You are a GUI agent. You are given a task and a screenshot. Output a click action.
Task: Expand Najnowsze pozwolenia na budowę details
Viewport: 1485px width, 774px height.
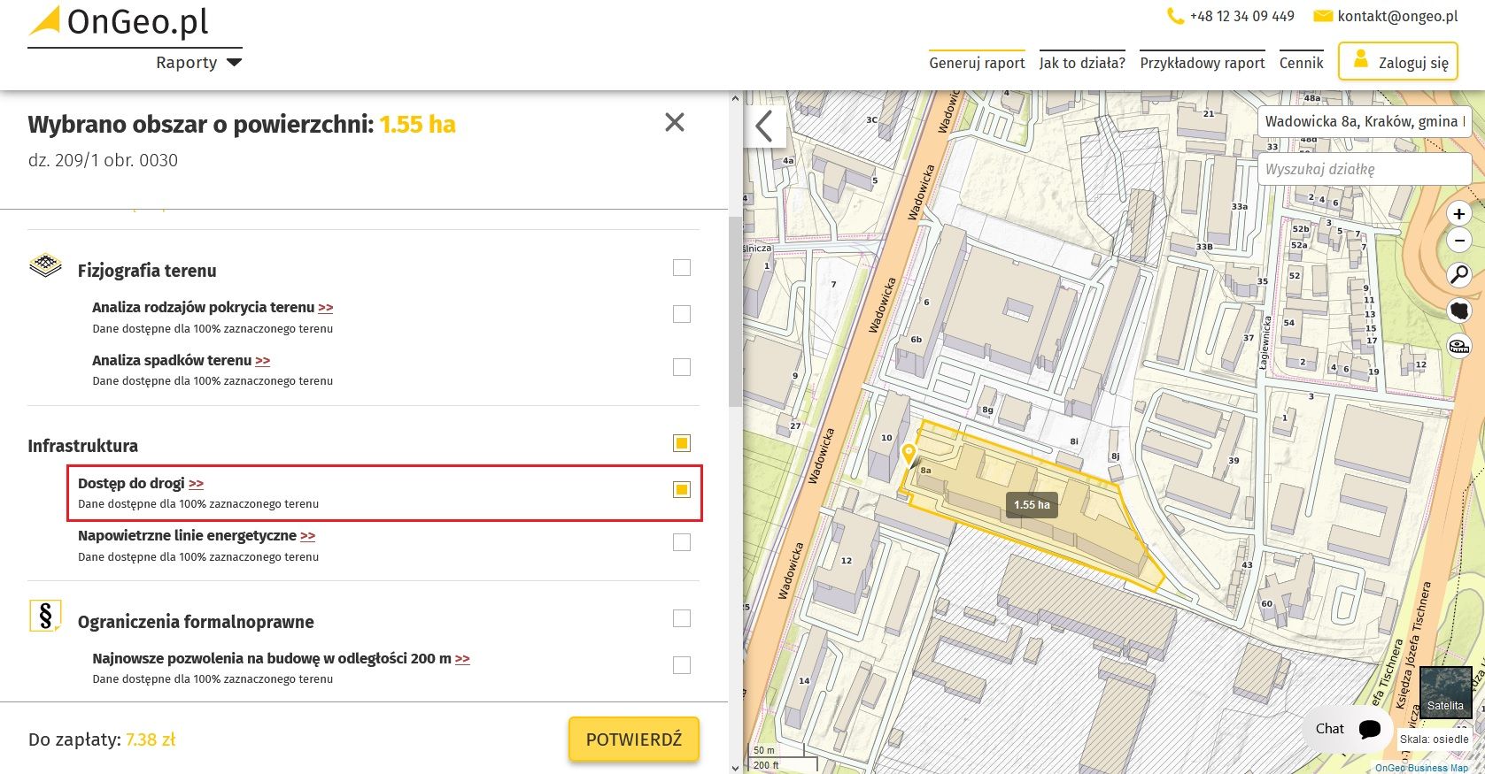[462, 659]
